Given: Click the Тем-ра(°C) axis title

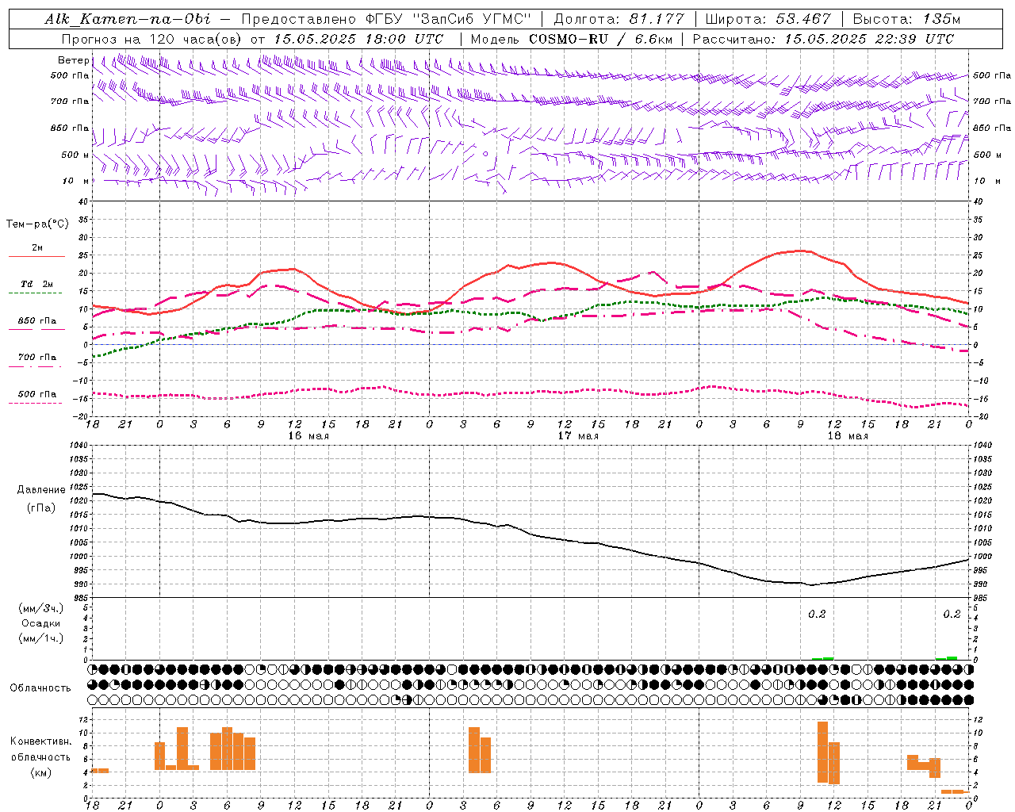Looking at the screenshot, I should [37, 224].
